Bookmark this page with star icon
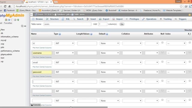This screenshot has width=192, height=108. (x=181, y=6)
